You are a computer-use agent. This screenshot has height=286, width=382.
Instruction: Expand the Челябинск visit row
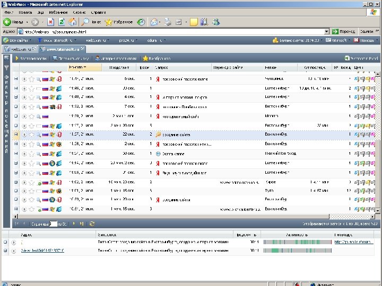tap(16, 79)
